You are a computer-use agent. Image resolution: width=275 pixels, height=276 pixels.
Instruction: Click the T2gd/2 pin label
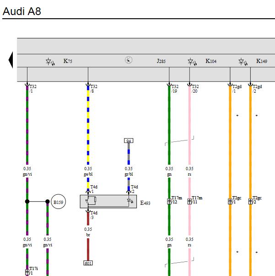coord(257,89)
